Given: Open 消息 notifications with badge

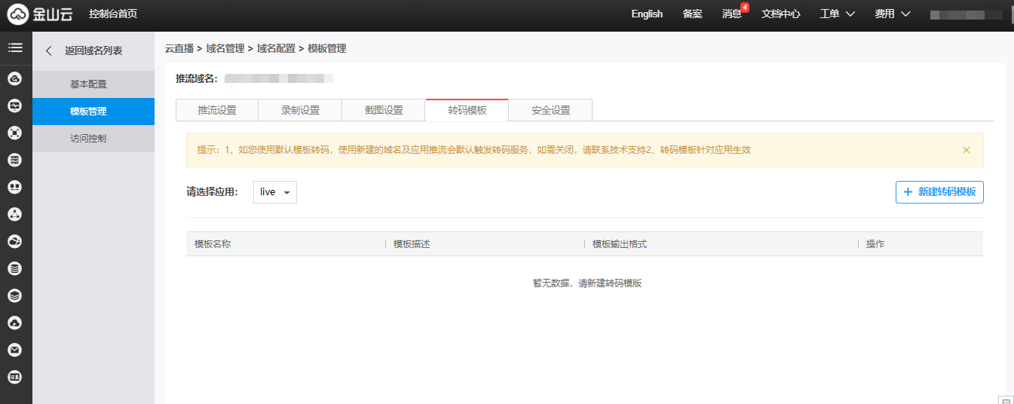Looking at the screenshot, I should click(732, 14).
